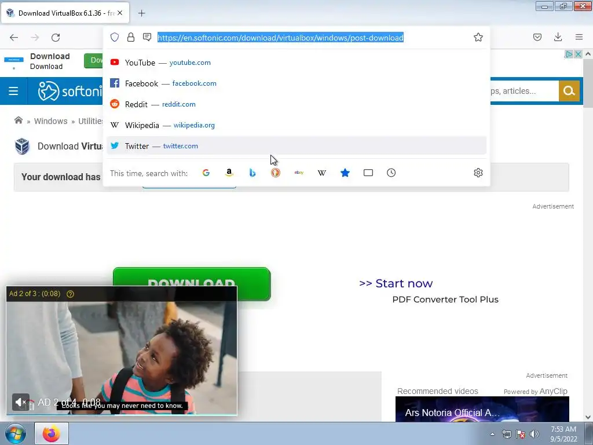Open the tracking protection shield icon
The height and width of the screenshot is (445, 593).
[115, 37]
